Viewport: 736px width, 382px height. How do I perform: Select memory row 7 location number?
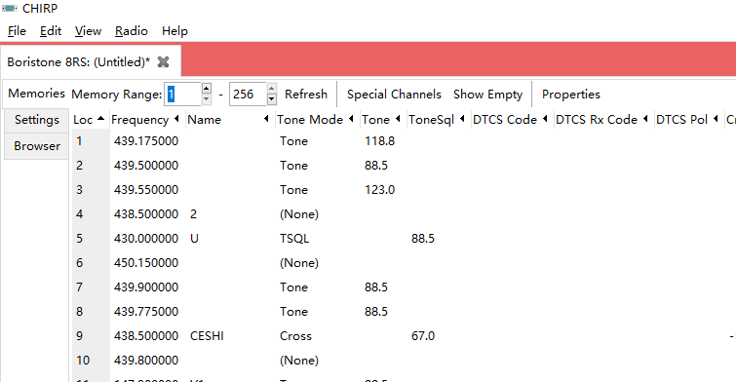tap(79, 287)
